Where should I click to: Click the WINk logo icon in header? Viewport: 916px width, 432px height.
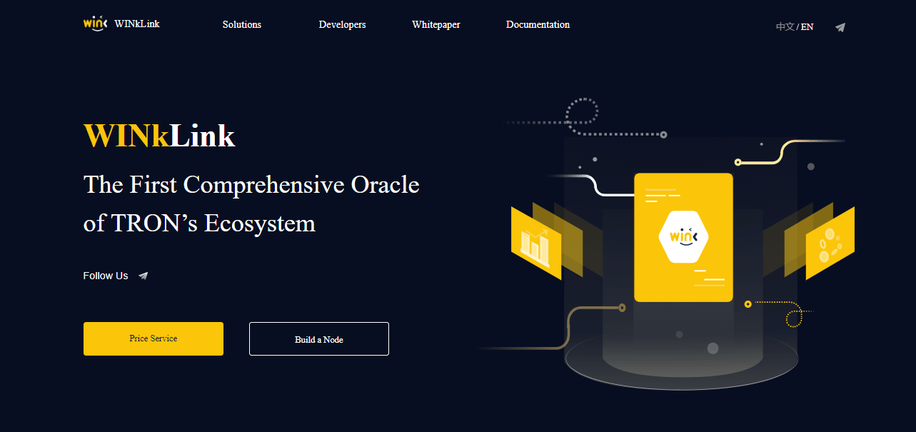(x=95, y=23)
